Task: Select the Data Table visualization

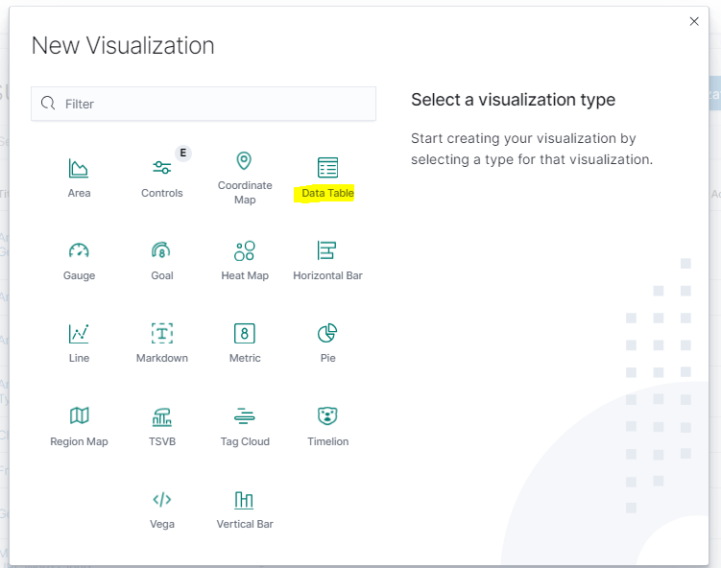Action: [x=327, y=168]
